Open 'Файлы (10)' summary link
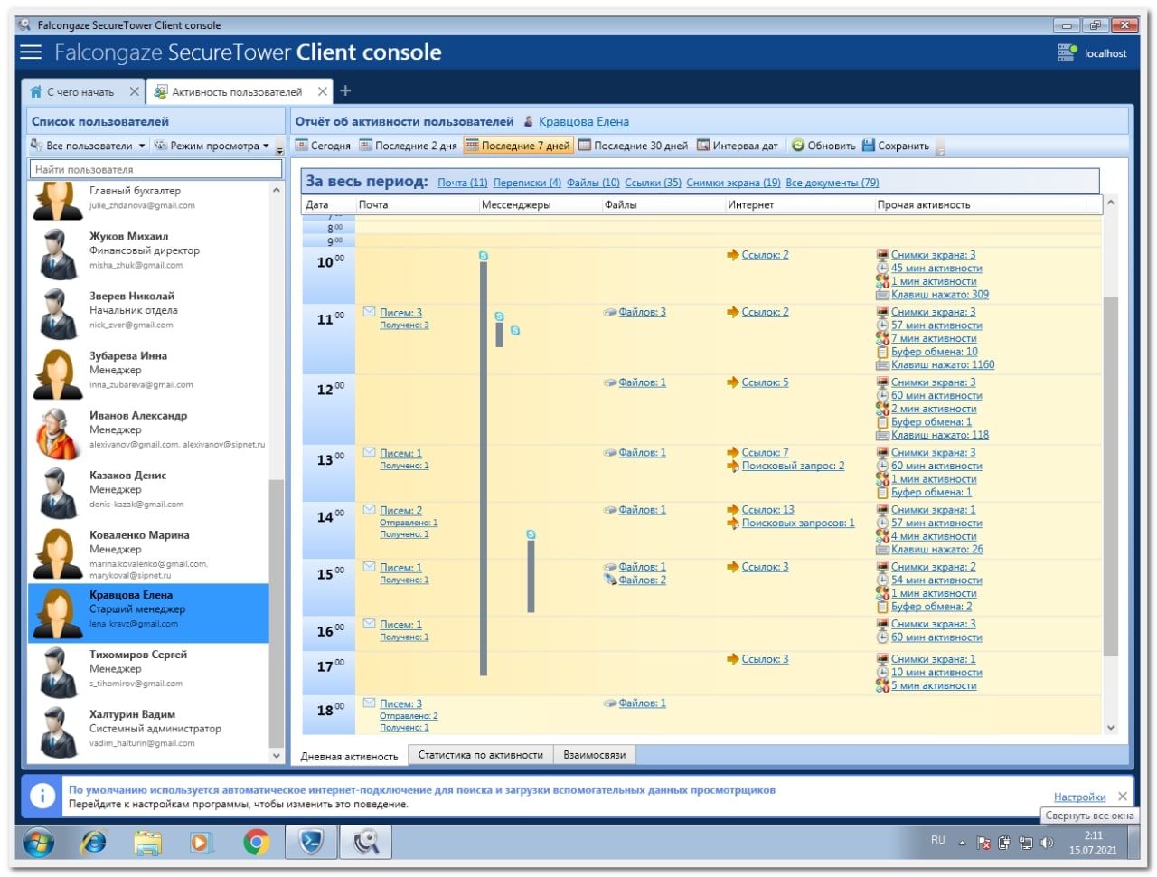 (x=593, y=183)
